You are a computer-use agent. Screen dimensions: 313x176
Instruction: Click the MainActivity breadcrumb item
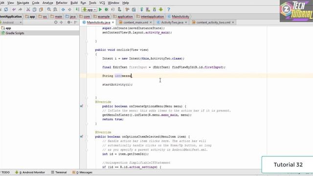[x=178, y=17]
